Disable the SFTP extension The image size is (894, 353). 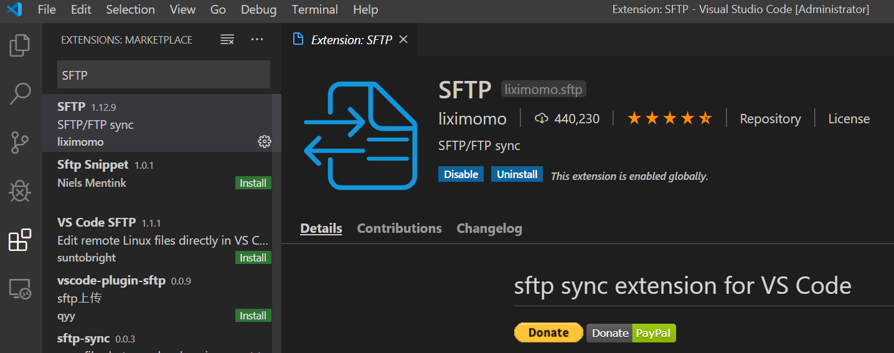(x=461, y=174)
